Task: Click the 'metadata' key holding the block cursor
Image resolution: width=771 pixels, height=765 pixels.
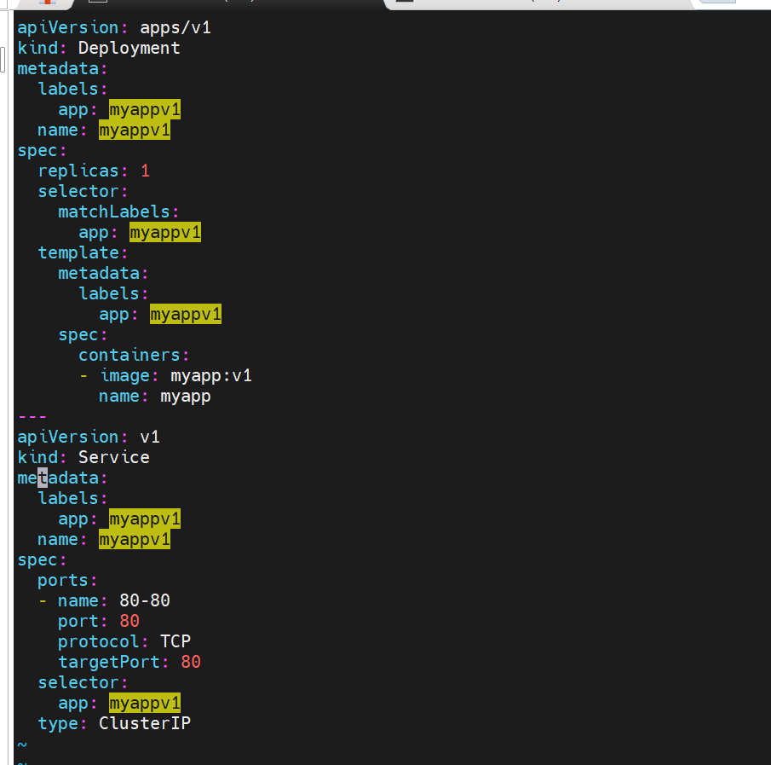Action: [x=58, y=478]
